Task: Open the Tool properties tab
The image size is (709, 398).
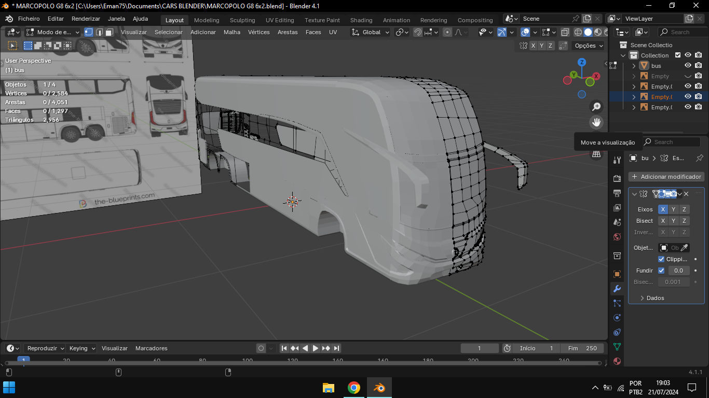Action: point(617,160)
